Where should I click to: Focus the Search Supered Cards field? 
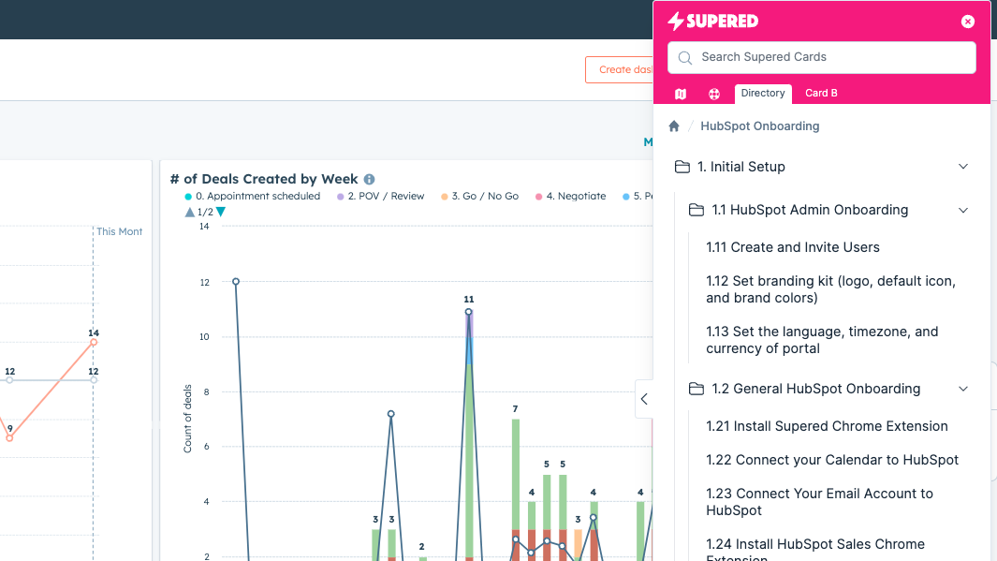click(x=822, y=57)
